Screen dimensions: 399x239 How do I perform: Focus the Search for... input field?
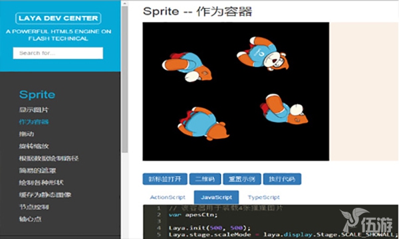(58, 53)
